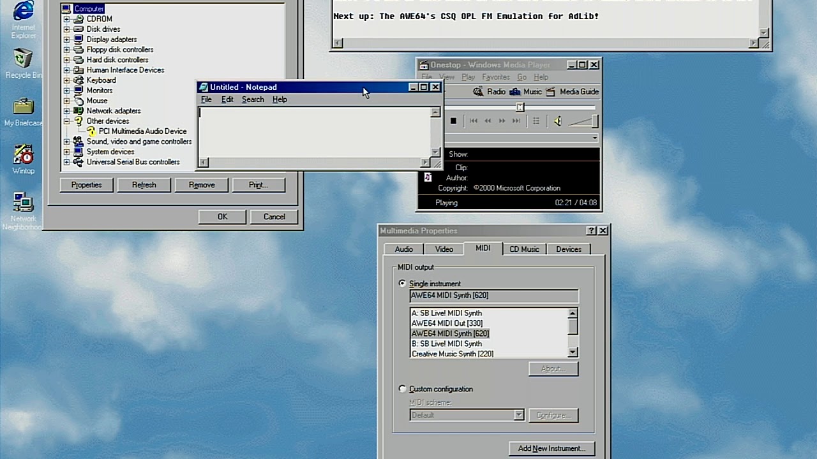
Task: Open the Play menu in Media Player
Action: tap(468, 77)
